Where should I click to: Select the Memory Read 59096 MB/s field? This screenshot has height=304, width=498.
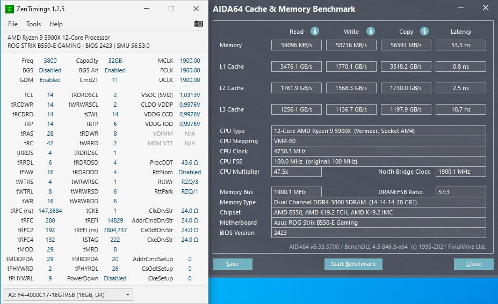click(297, 45)
